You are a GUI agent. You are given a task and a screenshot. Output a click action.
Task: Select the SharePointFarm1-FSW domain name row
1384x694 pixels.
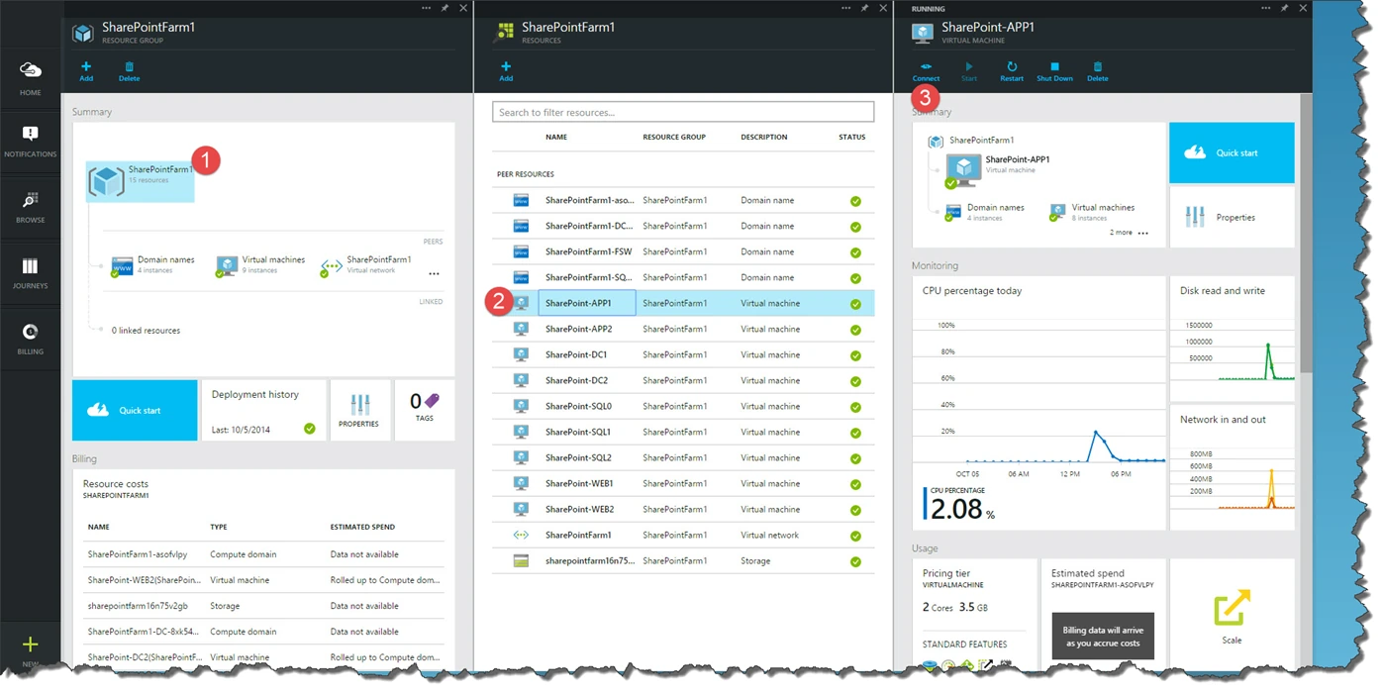click(683, 251)
